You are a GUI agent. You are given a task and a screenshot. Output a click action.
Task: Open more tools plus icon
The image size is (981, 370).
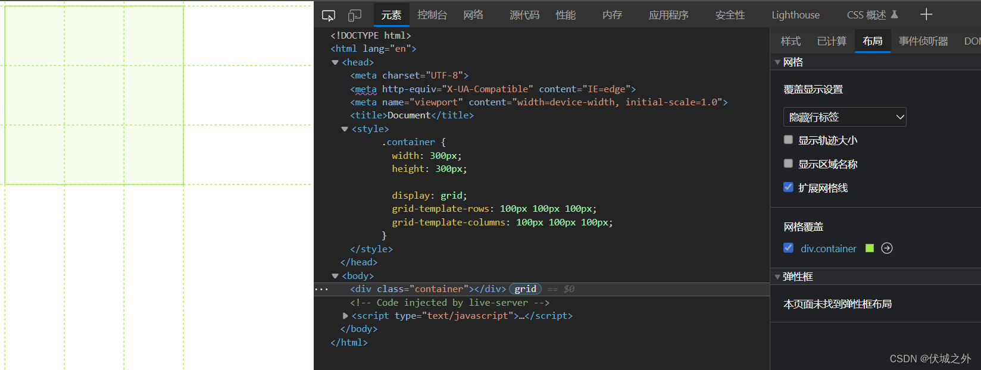[926, 15]
